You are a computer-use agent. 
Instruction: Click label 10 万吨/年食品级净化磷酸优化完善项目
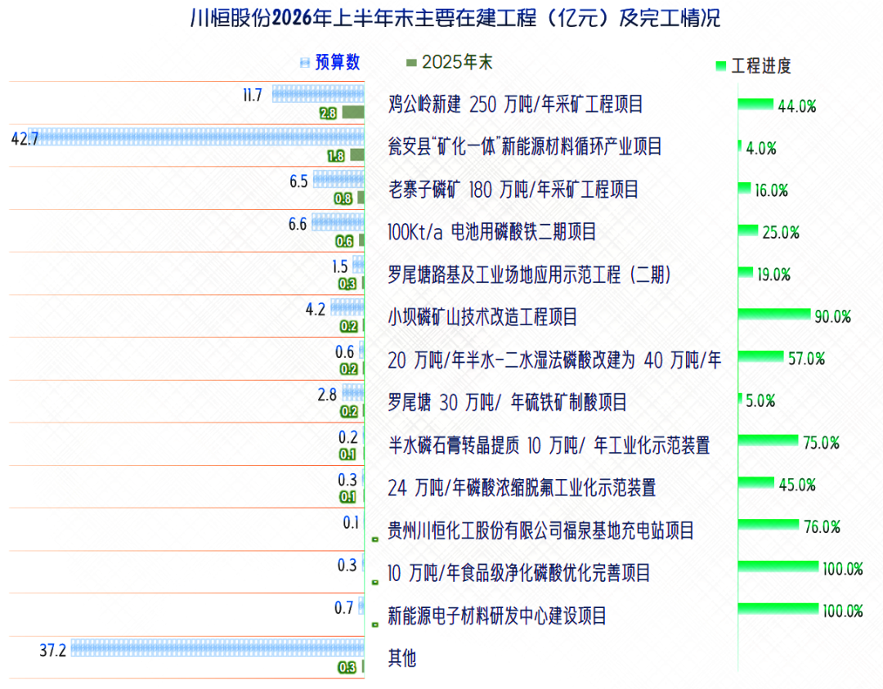[x=519, y=573]
